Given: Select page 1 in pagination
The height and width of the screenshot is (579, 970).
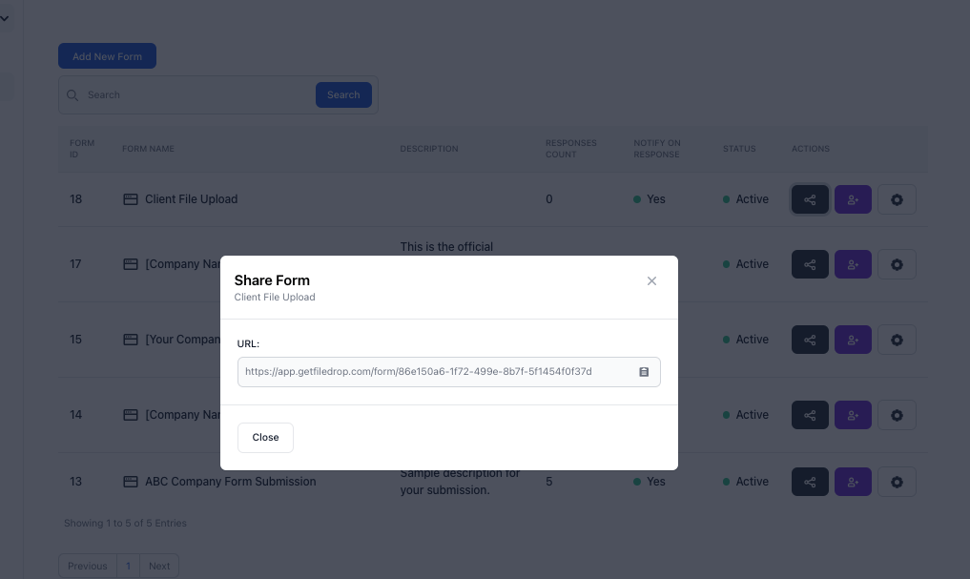Looking at the screenshot, I should 128,566.
